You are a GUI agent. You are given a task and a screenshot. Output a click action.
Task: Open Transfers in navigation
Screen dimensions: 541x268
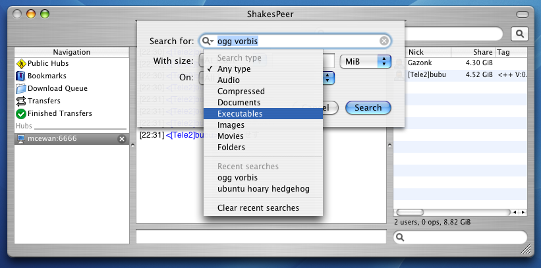point(44,101)
